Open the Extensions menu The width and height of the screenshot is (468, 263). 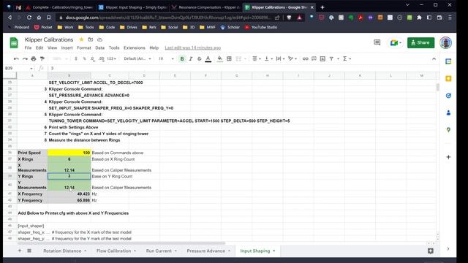tap(135, 47)
